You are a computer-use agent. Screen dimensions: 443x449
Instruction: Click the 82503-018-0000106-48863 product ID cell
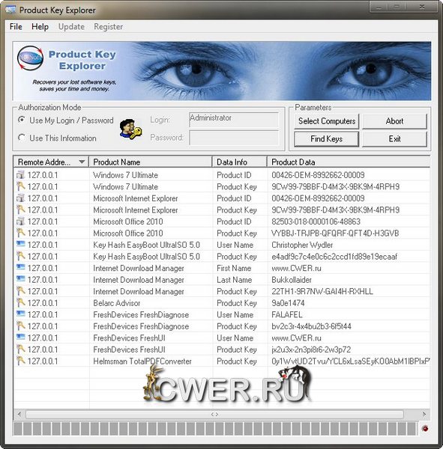[316, 222]
